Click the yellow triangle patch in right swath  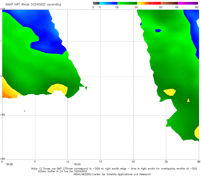188,100
